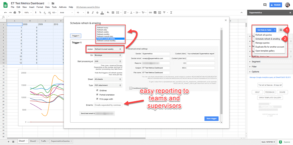This screenshot has width=293, height=145.
Task: Open the Add-ons menu
Action: pyautogui.click(x=63, y=7)
